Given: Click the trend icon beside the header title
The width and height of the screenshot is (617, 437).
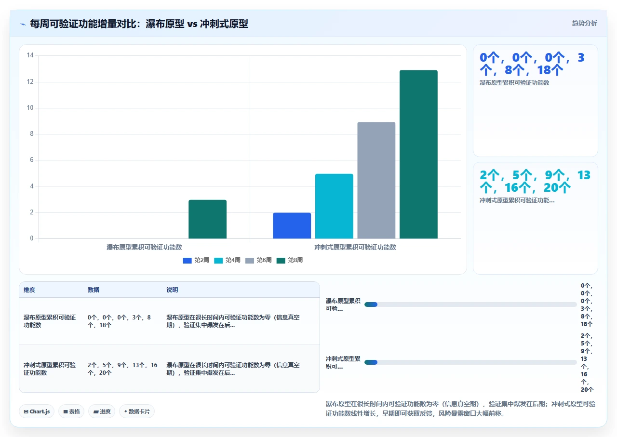Looking at the screenshot, I should tap(23, 24).
